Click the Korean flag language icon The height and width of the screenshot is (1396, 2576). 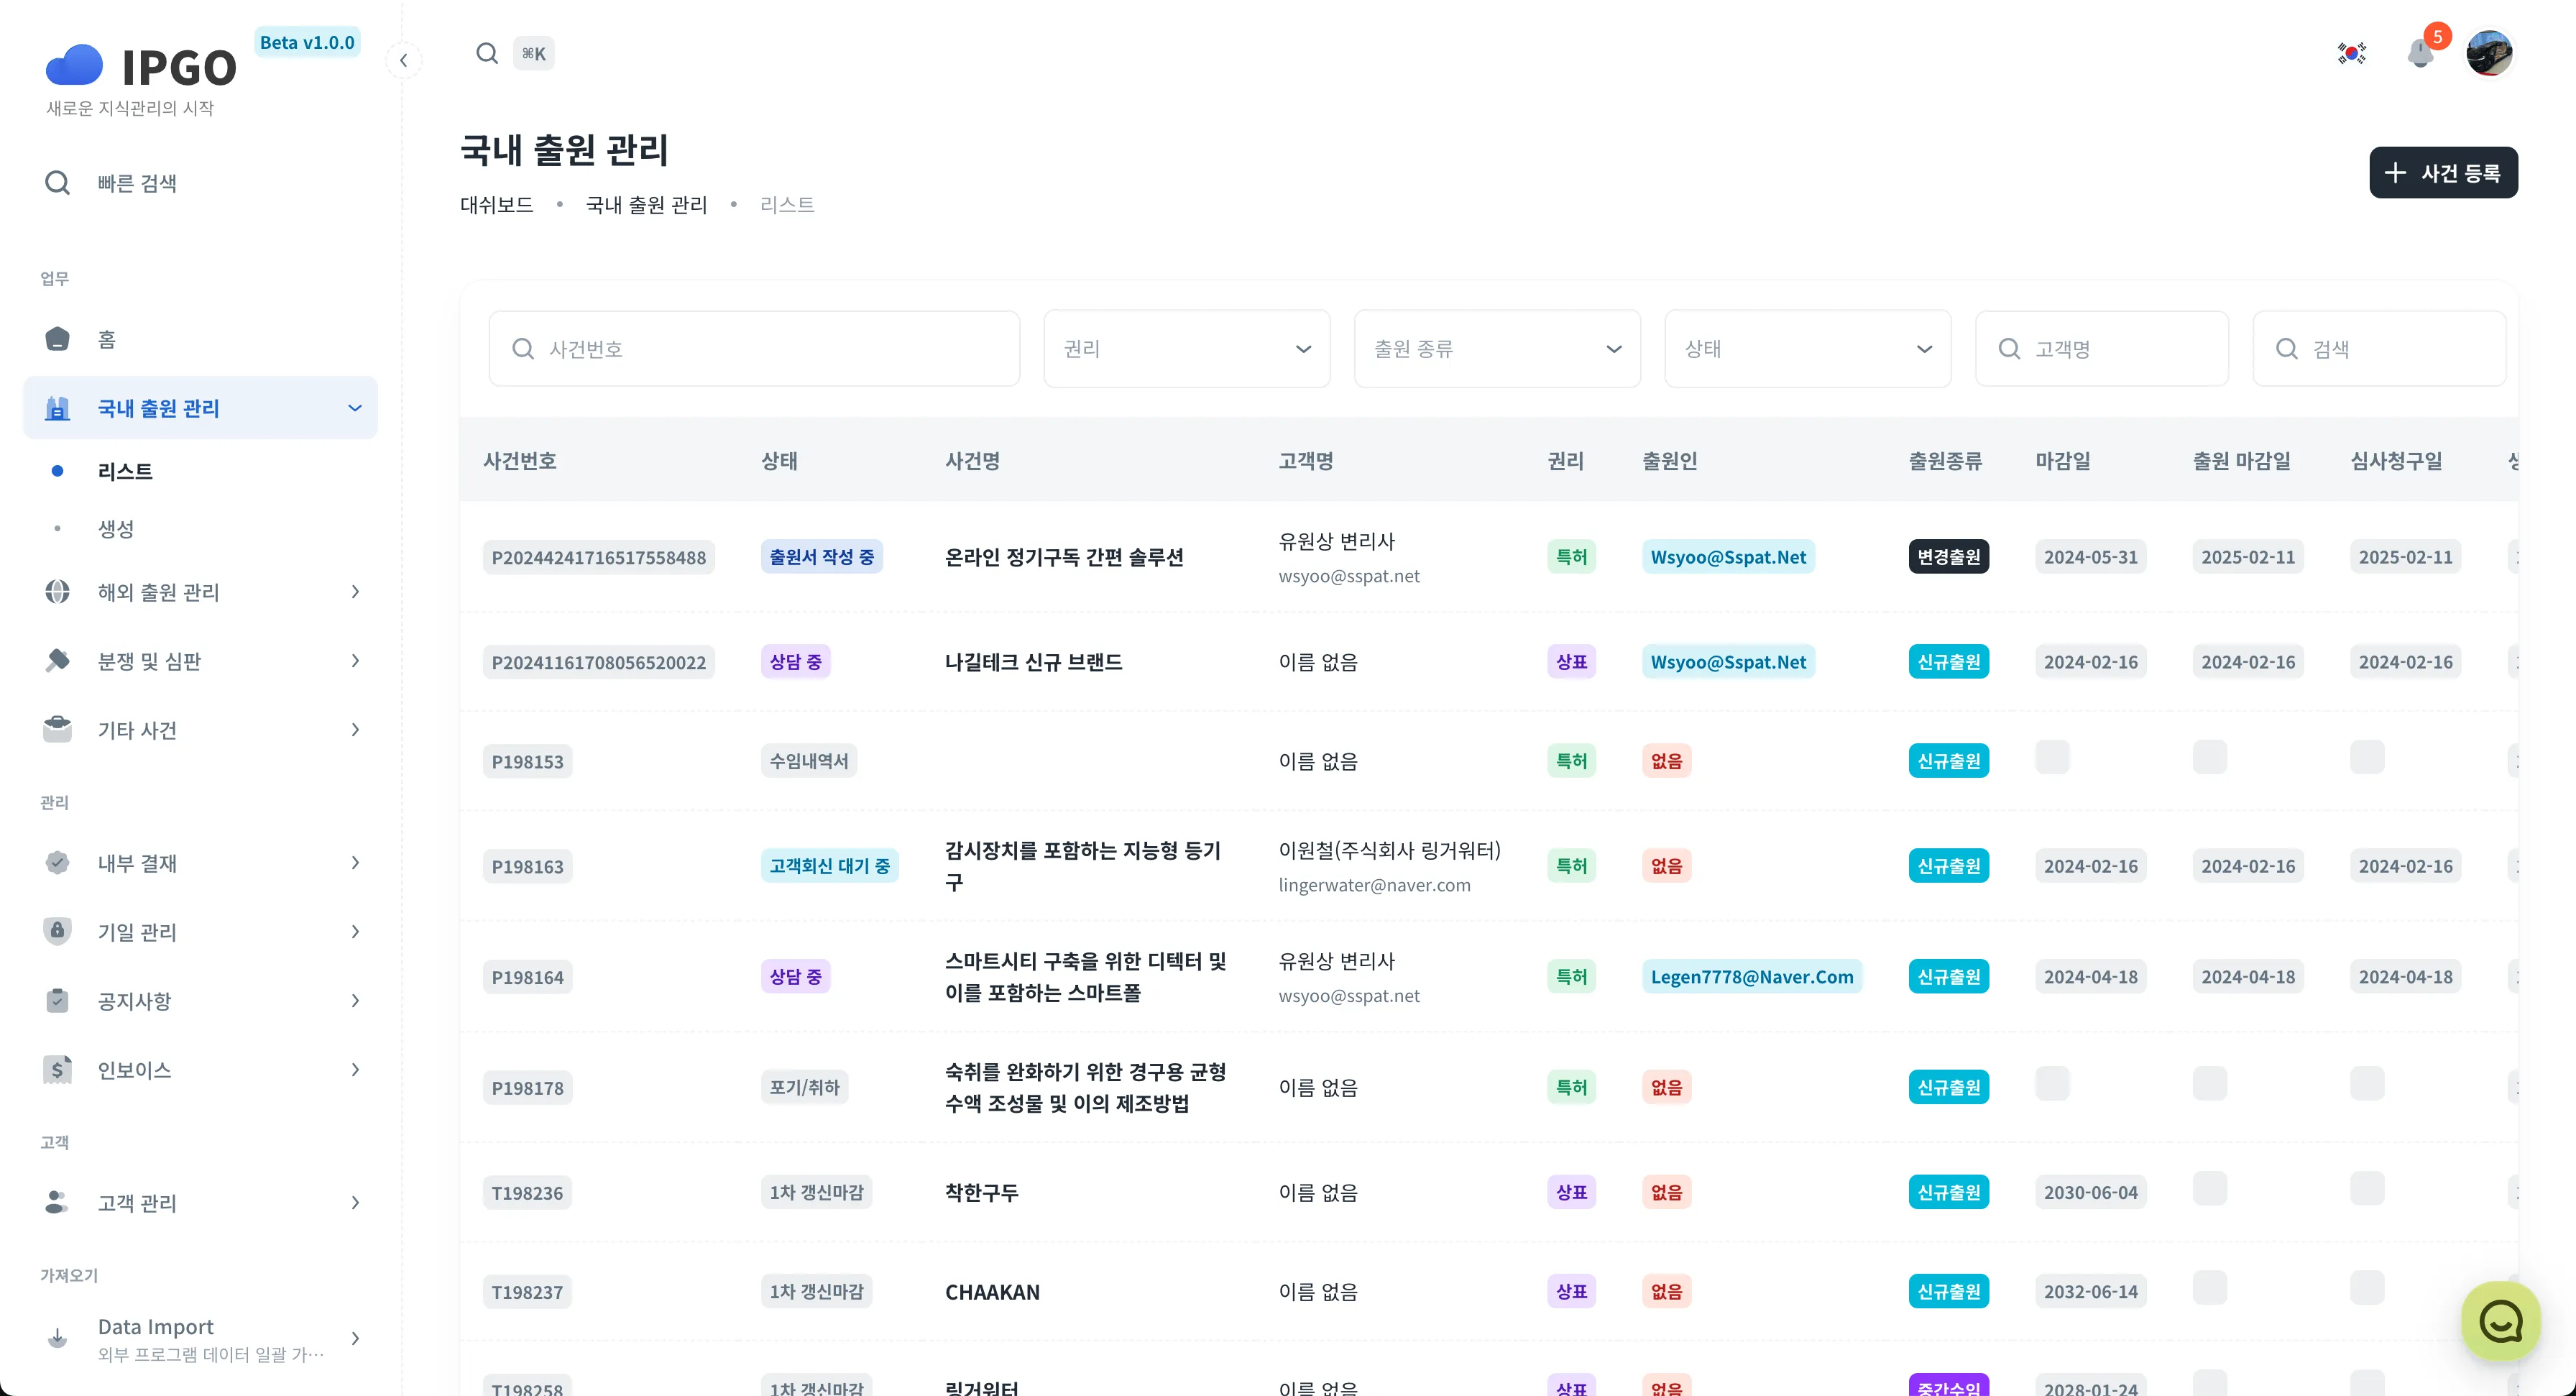tap(2352, 53)
